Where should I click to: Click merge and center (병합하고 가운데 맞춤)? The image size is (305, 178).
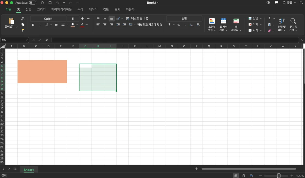(146, 25)
